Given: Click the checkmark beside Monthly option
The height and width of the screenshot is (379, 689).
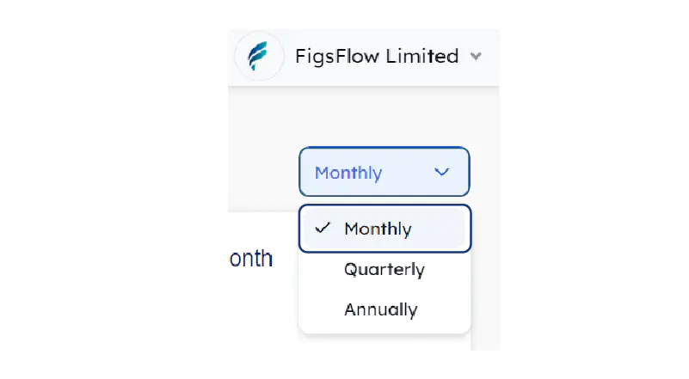Looking at the screenshot, I should (323, 229).
